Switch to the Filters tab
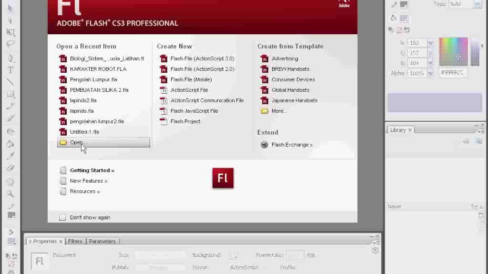488x274 pixels. pos(75,241)
